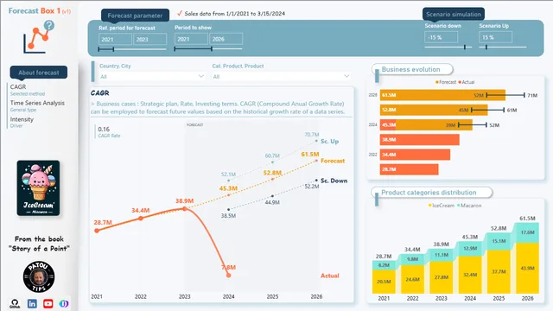Screen dimensions: 553x311
Task: Click the Sc. Down series label
Action: (334, 181)
